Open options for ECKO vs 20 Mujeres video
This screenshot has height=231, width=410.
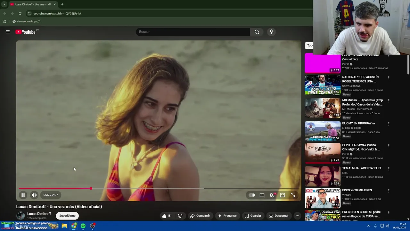(x=389, y=191)
